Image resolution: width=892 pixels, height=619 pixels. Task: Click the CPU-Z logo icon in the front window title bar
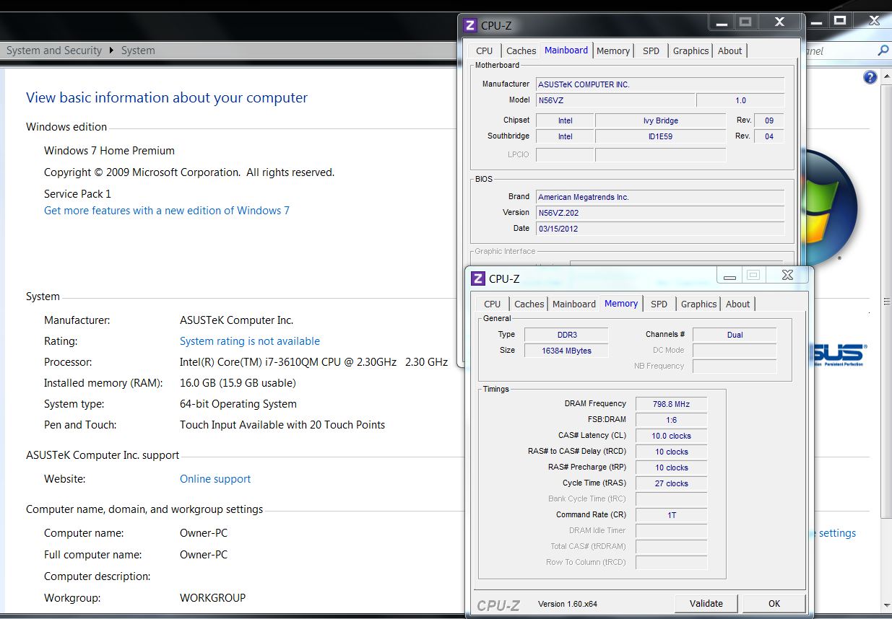pos(477,278)
